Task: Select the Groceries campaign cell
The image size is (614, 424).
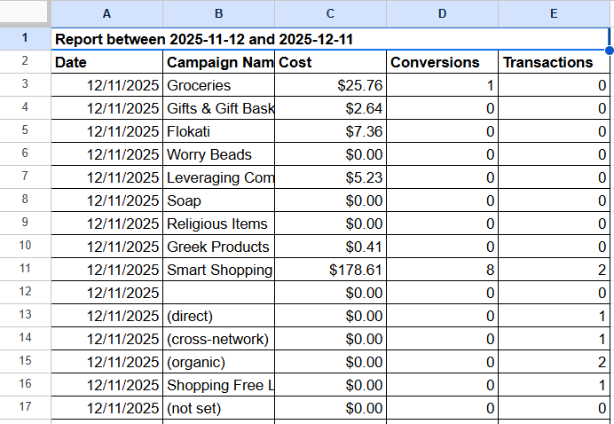Action: coord(218,85)
